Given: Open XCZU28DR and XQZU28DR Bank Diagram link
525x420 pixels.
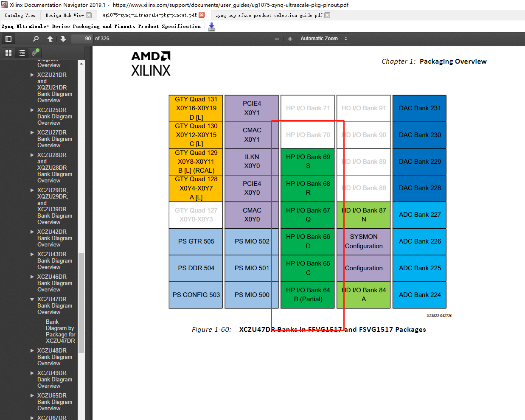Looking at the screenshot, I should tap(55, 168).
